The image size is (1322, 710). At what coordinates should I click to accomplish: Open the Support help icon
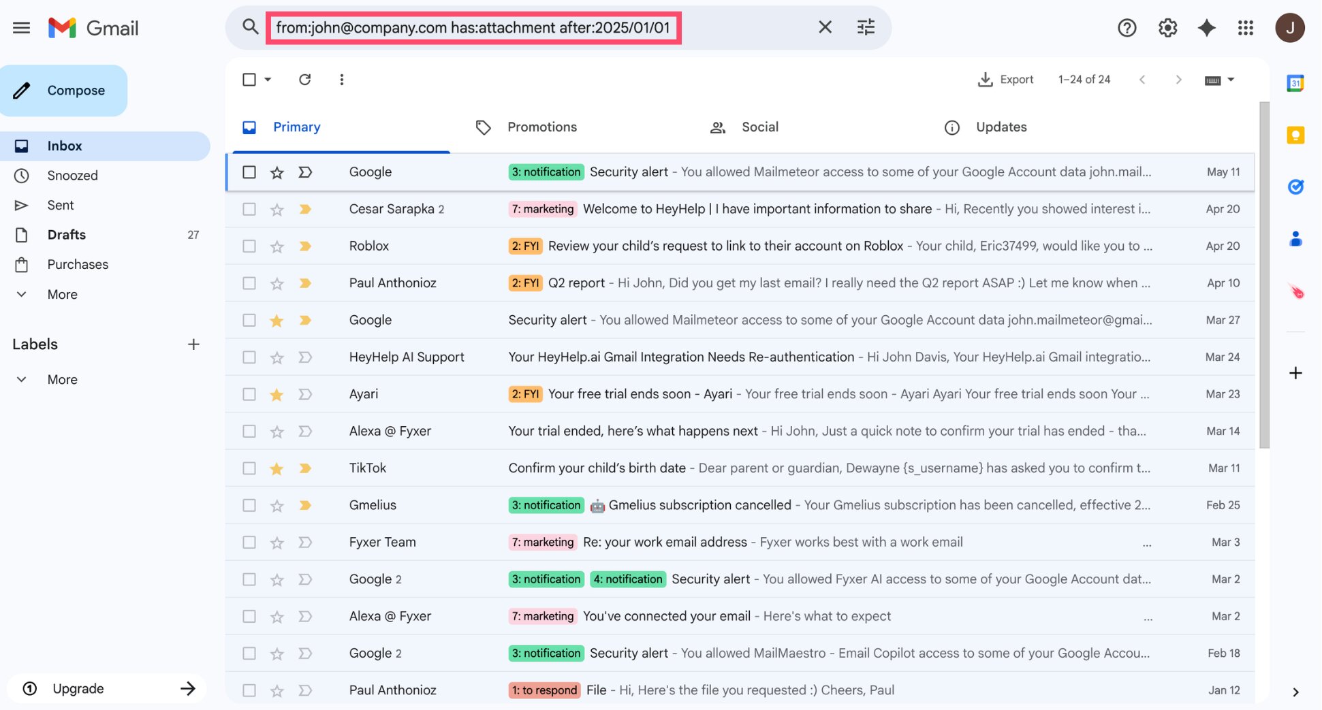pyautogui.click(x=1127, y=28)
